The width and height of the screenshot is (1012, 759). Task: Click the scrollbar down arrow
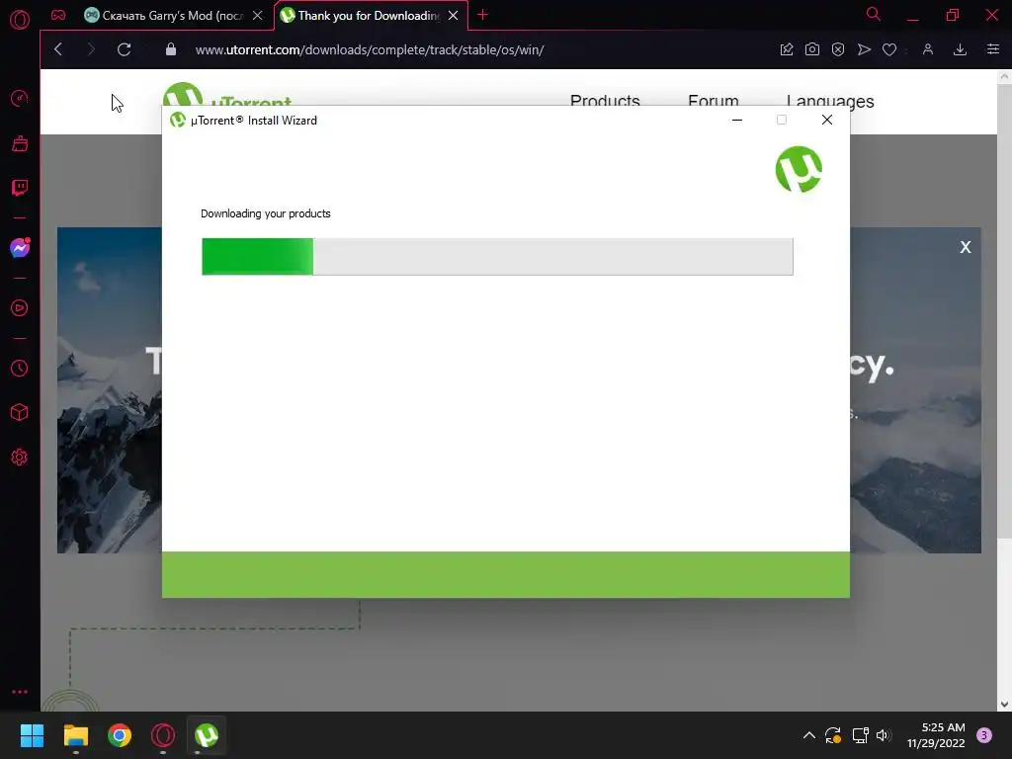point(1004,704)
